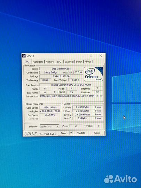Click the L1 Data 2 x 32 KBytes value
Image resolution: width=141 pixels, height=188 pixels.
coord(83,107)
